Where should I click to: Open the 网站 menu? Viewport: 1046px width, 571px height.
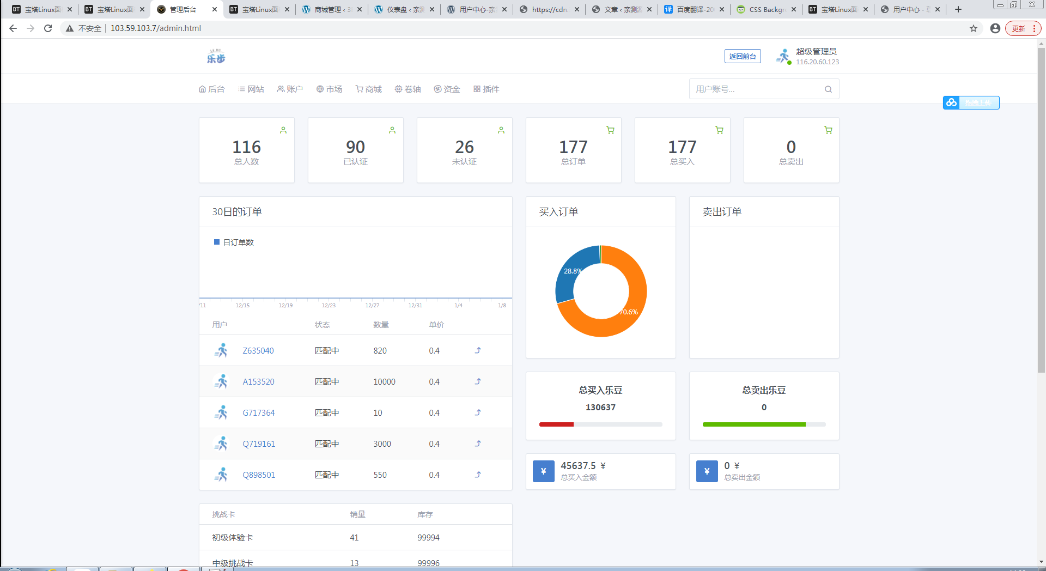(x=251, y=89)
